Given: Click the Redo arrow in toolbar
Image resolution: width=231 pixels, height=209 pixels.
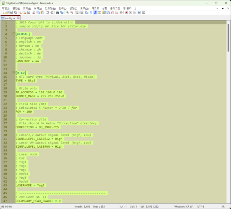Looking at the screenshot, I should [x=52, y=13].
